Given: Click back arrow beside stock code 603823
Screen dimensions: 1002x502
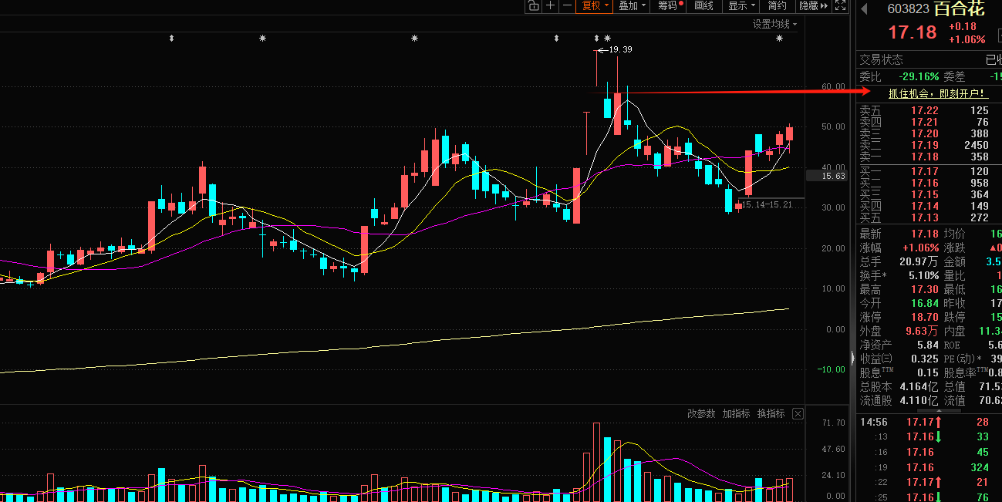Looking at the screenshot, I should tap(864, 9).
